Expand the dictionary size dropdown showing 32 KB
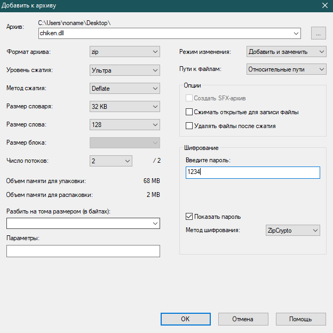 coord(125,107)
